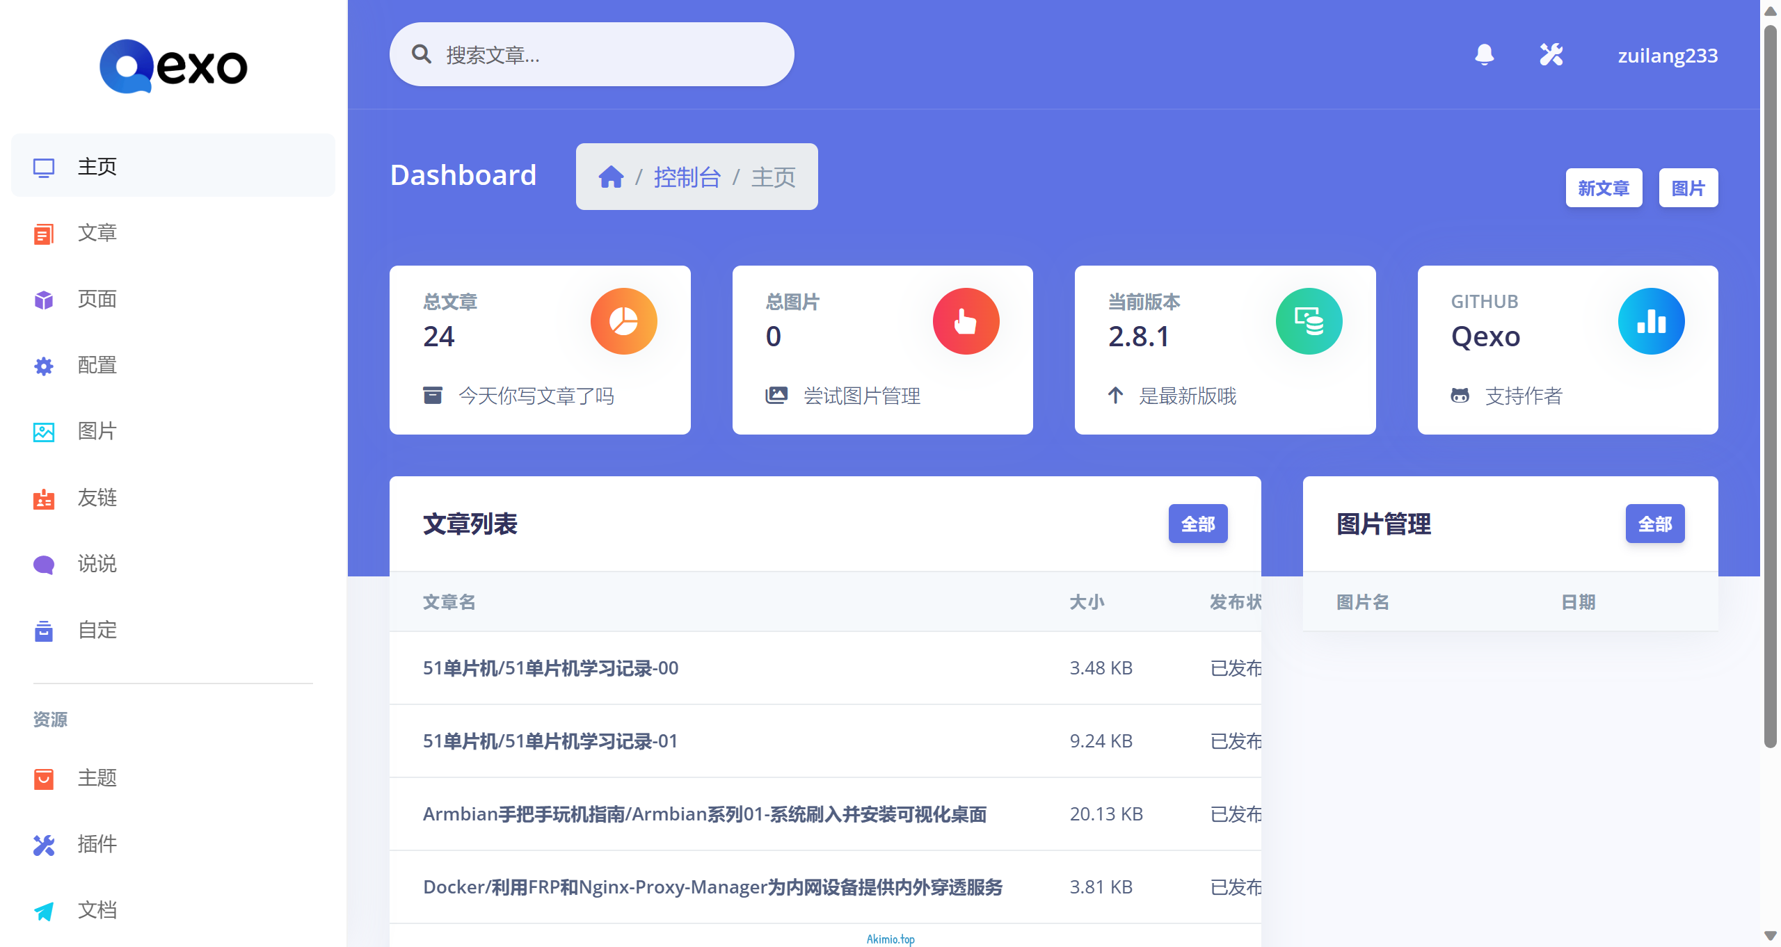Click the green version database icon
This screenshot has height=947, width=1781.
(1309, 321)
